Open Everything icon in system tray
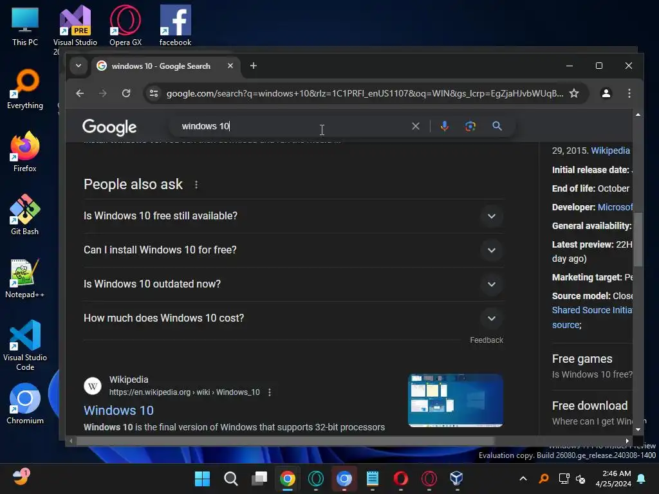The image size is (659, 494). (x=543, y=479)
